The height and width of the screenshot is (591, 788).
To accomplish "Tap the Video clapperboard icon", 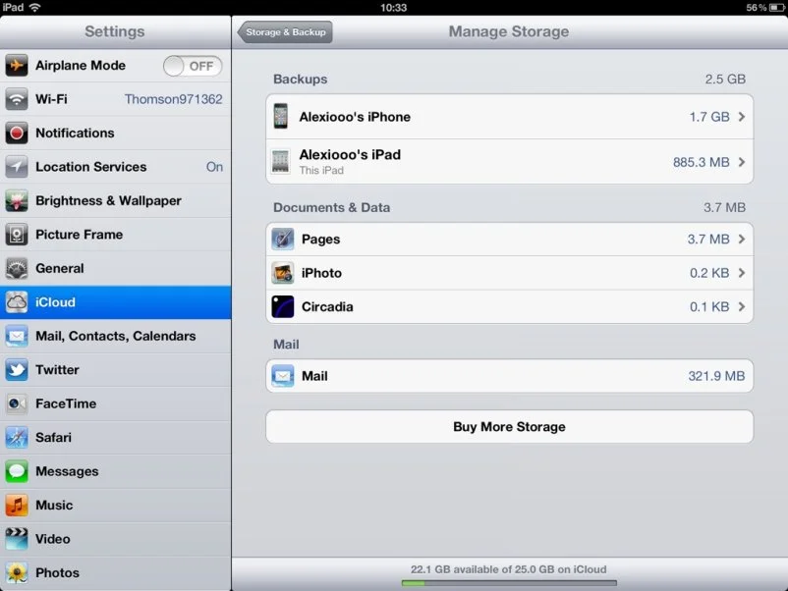I will coord(17,539).
